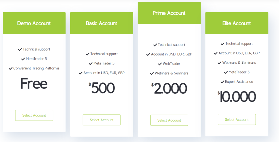Click checkmark beside Basic Account MetaTrader 5
Image resolution: width=279 pixels, height=142 pixels.
click(91, 64)
